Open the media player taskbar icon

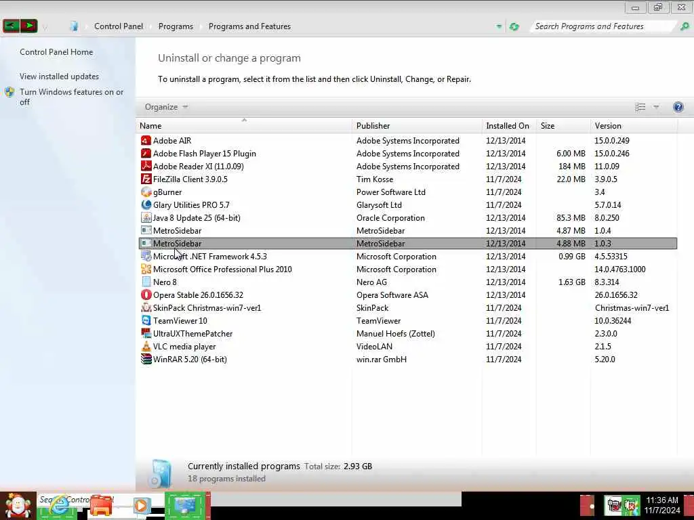coord(142,506)
